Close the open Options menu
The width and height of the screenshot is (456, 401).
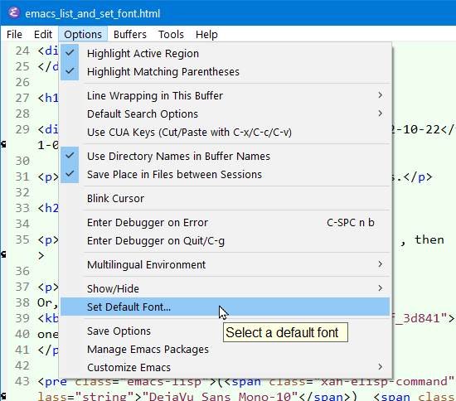coord(83,34)
